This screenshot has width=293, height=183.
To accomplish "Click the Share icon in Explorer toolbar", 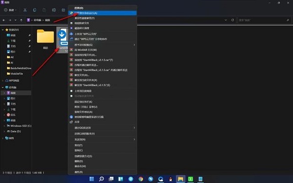I will 63,10.
